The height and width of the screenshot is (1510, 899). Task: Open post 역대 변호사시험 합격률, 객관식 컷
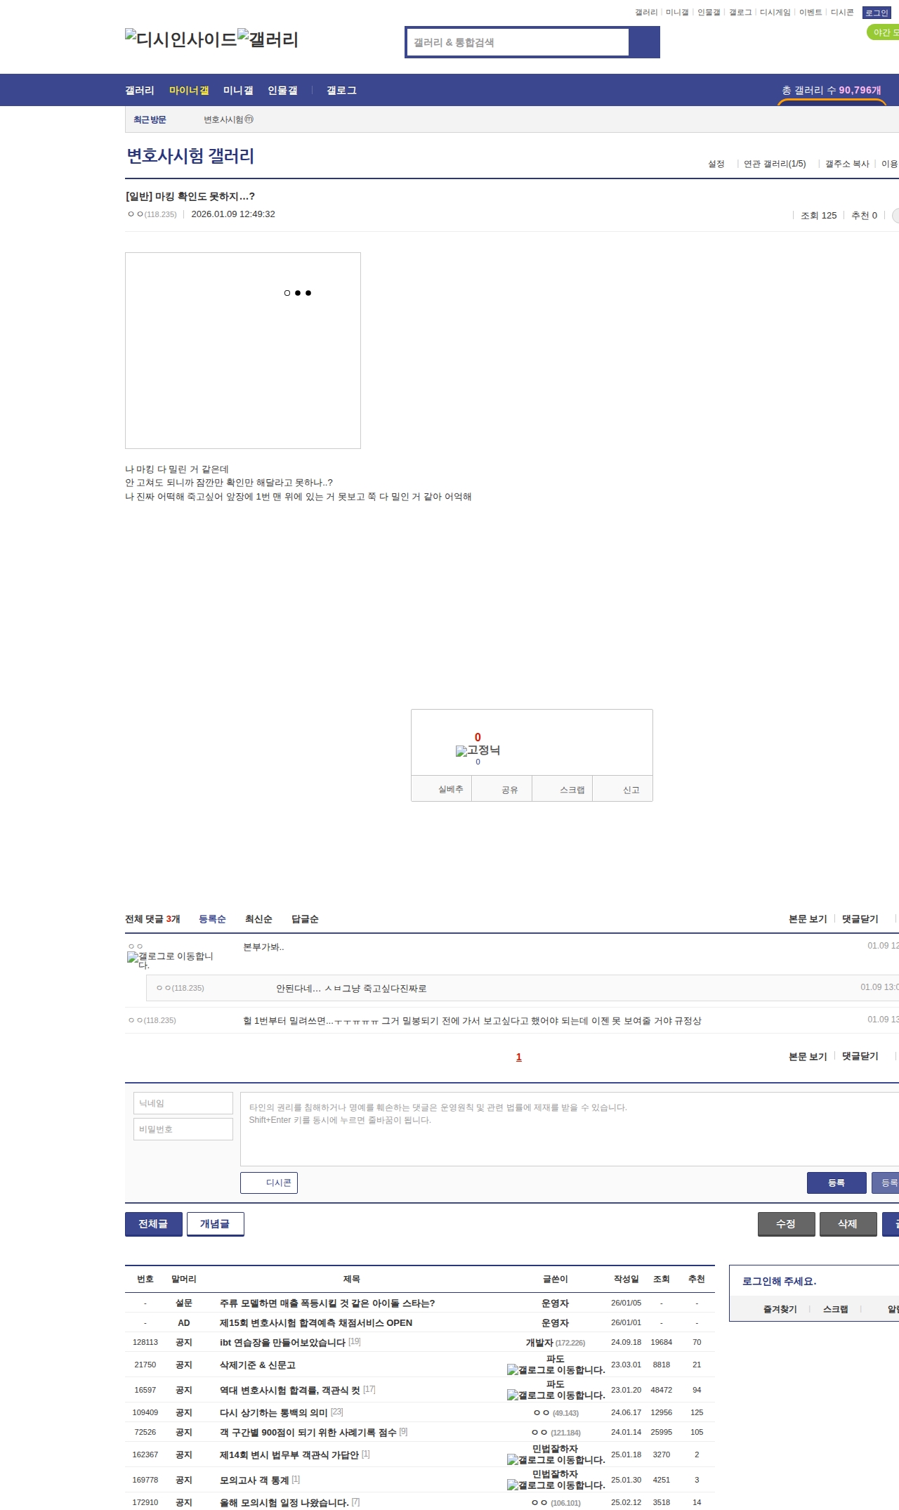click(289, 1390)
